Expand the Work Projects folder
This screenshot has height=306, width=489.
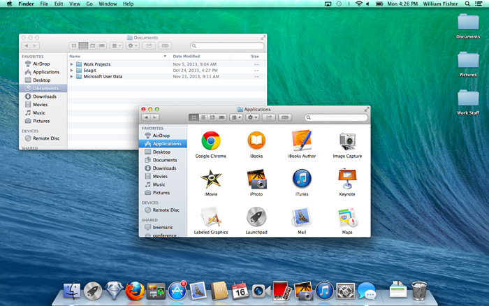(71, 64)
